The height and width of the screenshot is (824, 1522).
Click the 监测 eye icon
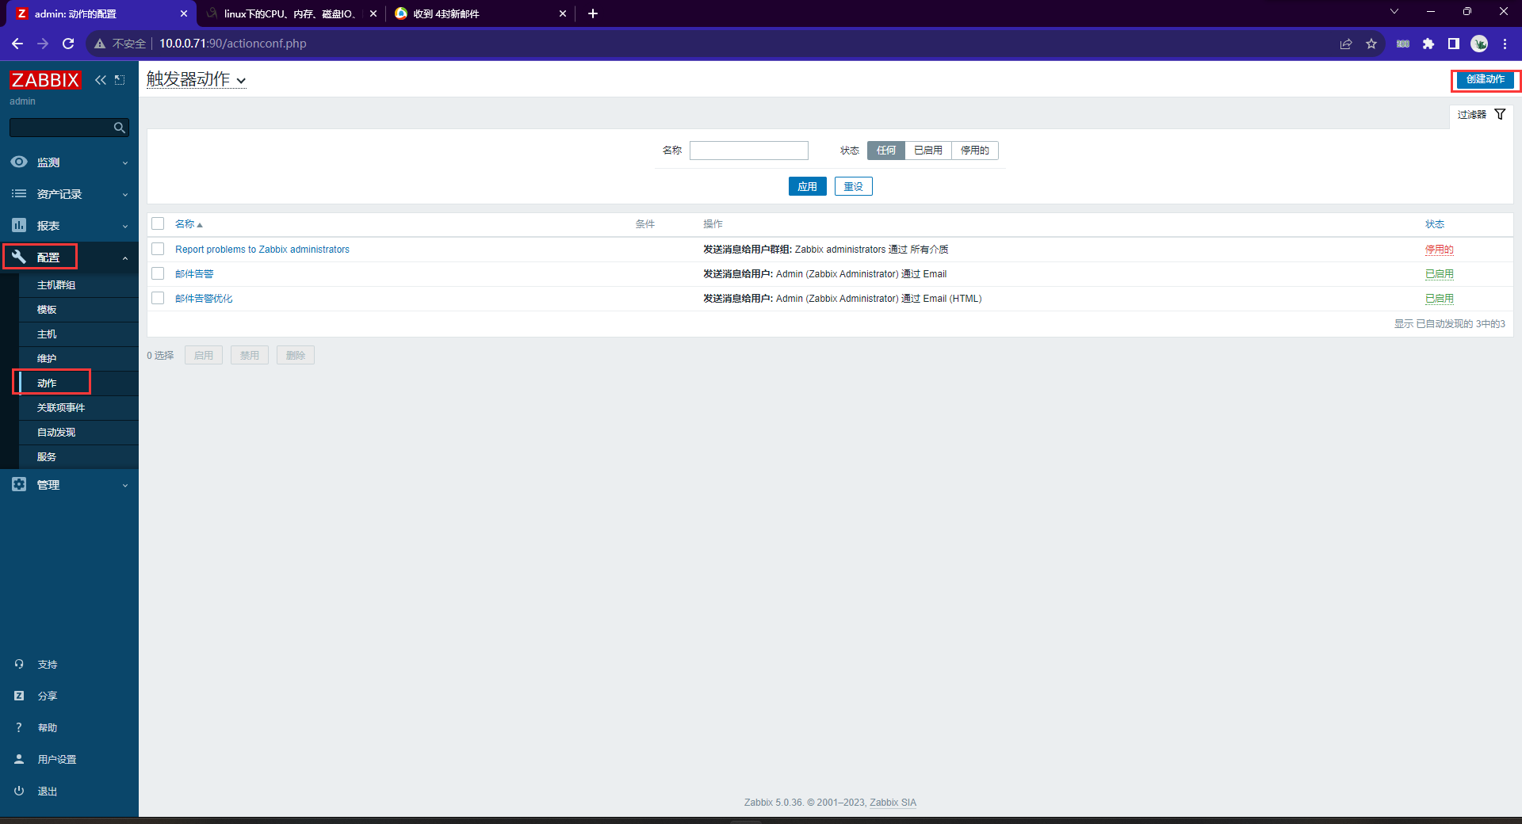pyautogui.click(x=19, y=162)
